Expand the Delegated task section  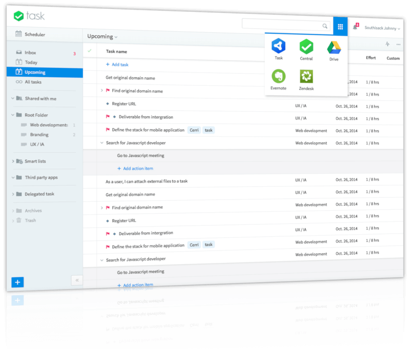[13, 194]
